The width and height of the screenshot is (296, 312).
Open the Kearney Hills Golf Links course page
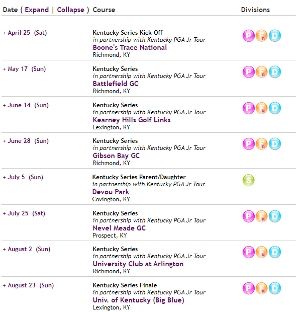pos(132,120)
